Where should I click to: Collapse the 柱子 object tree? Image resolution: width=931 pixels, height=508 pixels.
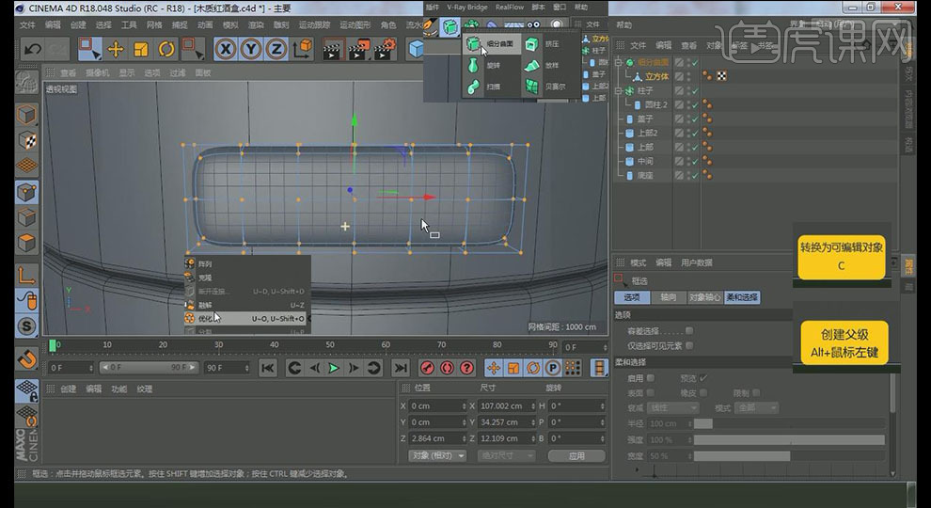(x=618, y=90)
